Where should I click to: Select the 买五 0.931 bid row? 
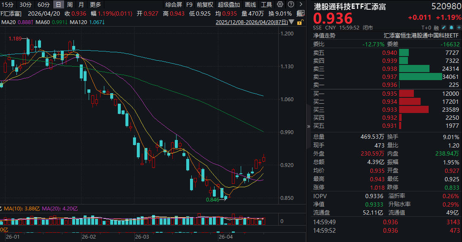point(386,126)
